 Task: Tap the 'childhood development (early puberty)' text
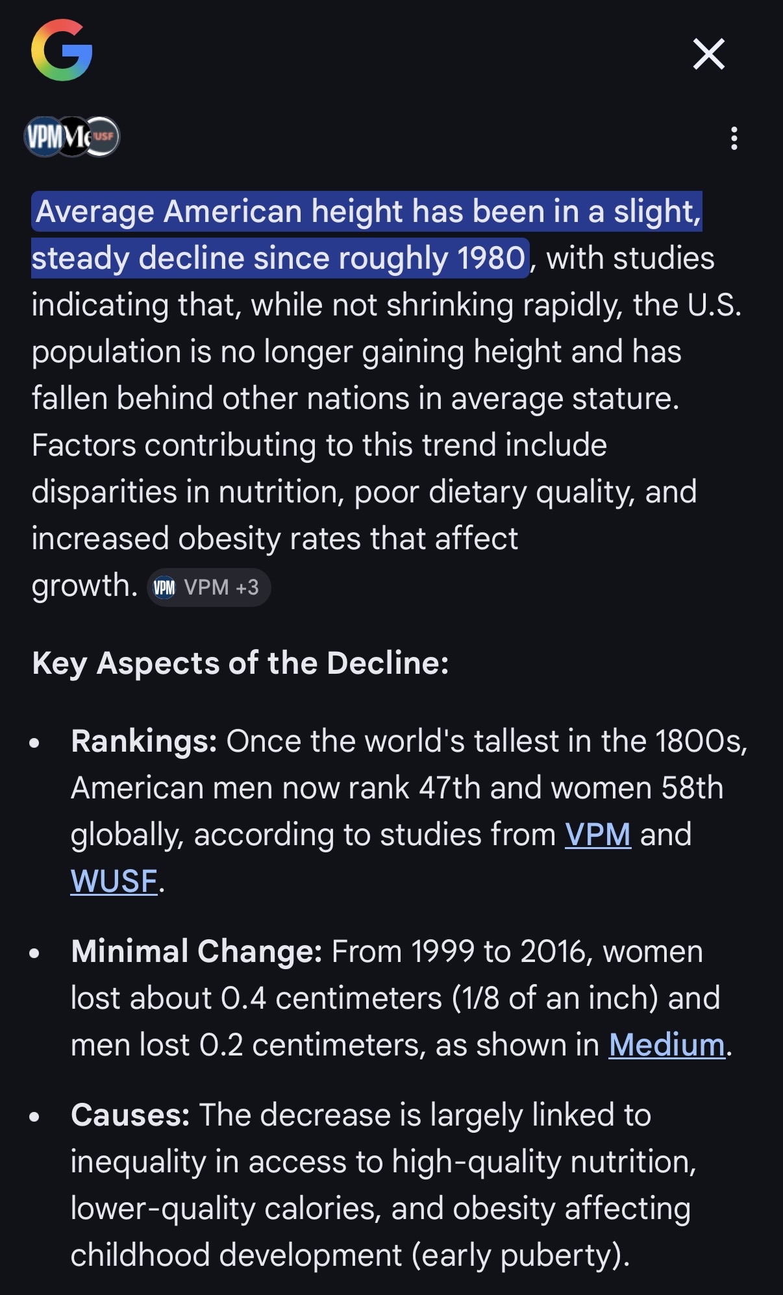[x=349, y=1255]
